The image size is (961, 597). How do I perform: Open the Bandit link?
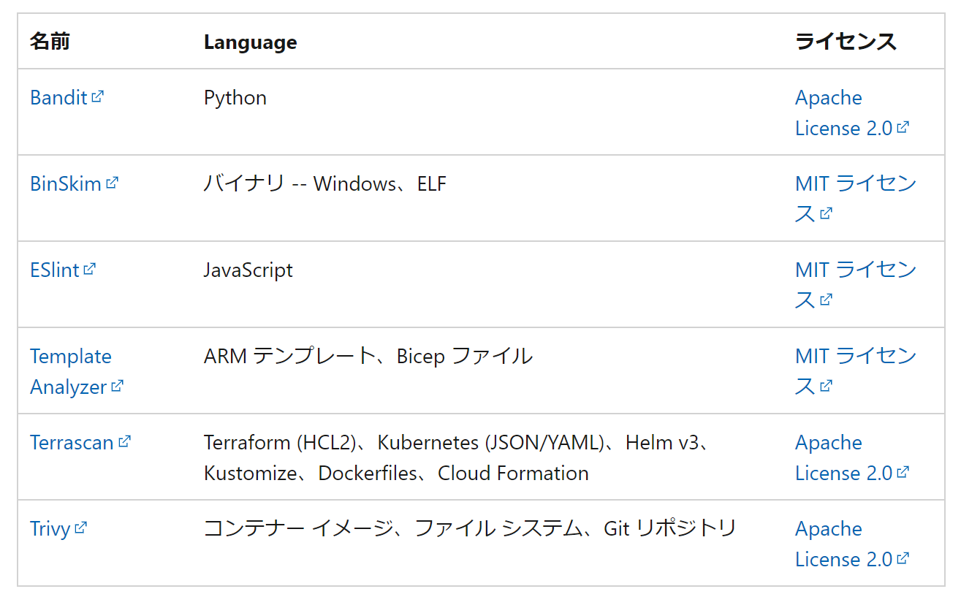click(x=59, y=97)
